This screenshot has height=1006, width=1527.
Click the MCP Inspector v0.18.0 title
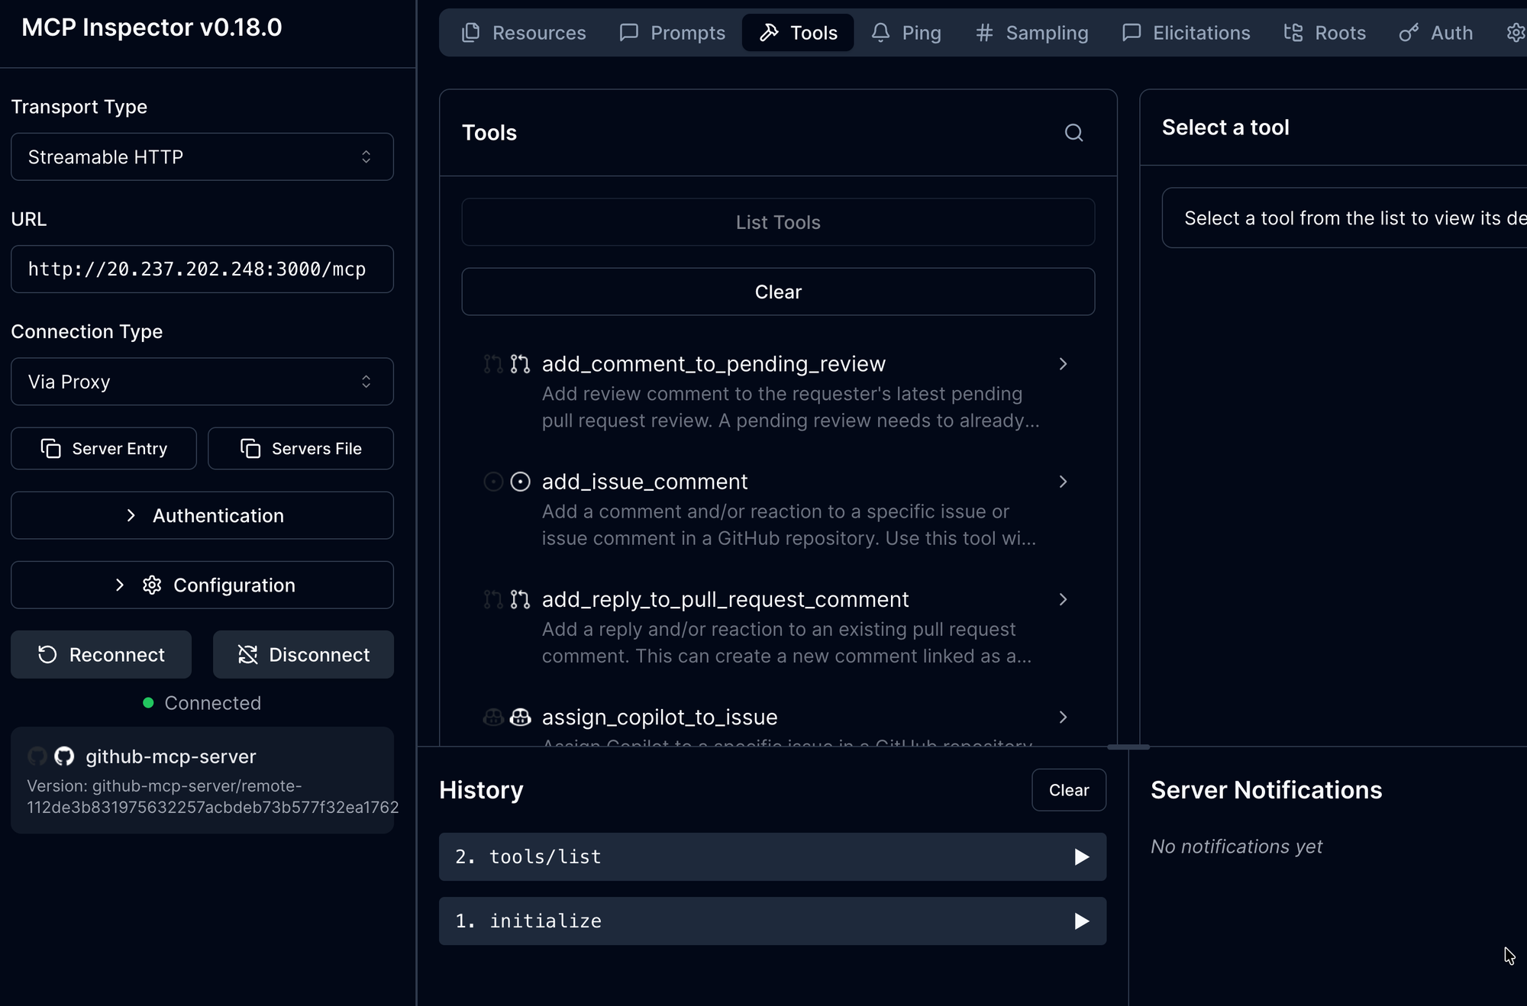(152, 27)
